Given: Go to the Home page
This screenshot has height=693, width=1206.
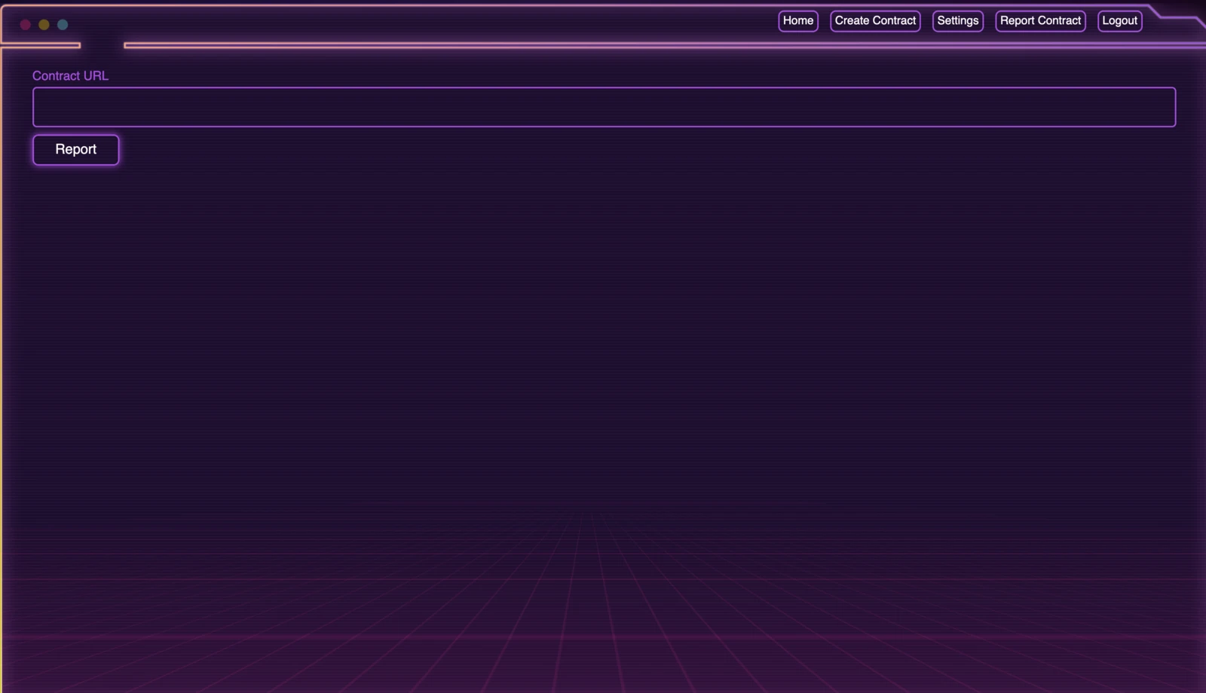Looking at the screenshot, I should [798, 21].
